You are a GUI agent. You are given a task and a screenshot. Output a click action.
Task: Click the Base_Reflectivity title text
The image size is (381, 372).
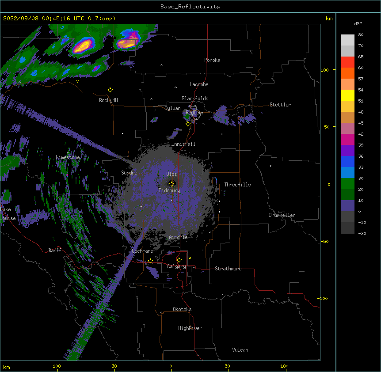pyautogui.click(x=190, y=7)
